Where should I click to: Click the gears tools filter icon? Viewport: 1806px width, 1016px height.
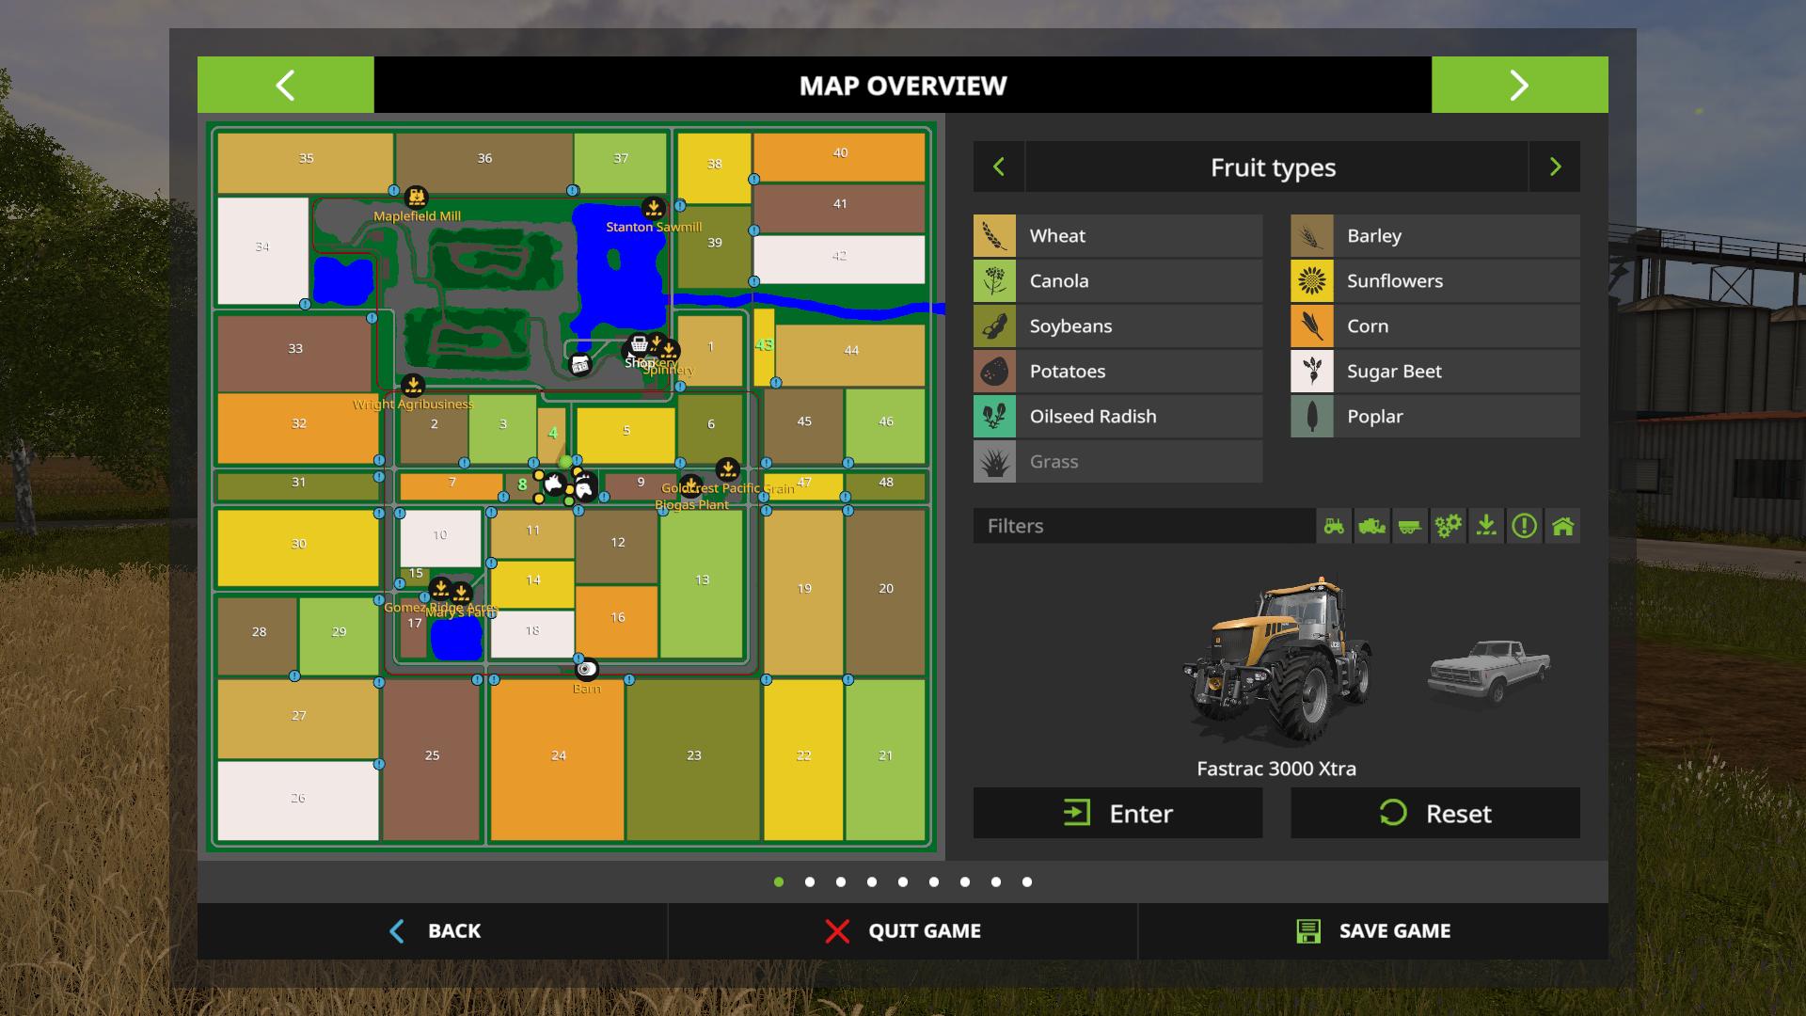point(1449,526)
